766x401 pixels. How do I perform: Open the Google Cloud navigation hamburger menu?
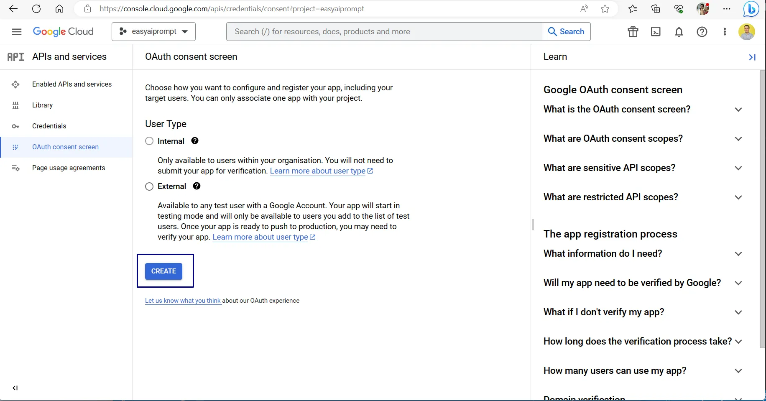point(17,32)
